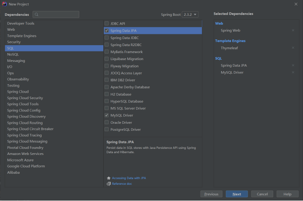Open Spring Cloud Tracing category
The height and width of the screenshot is (201, 303).
(54, 135)
